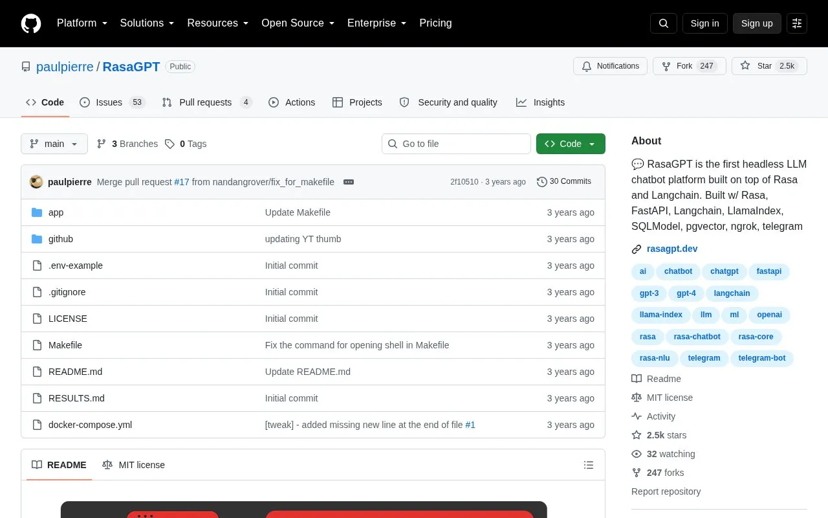This screenshot has width=828, height=518.
Task: Open docker-compose.yml file
Action: (x=91, y=425)
